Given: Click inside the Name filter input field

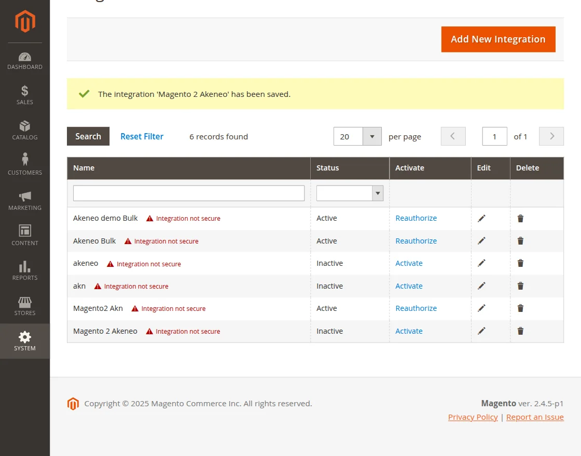Looking at the screenshot, I should pyautogui.click(x=188, y=193).
